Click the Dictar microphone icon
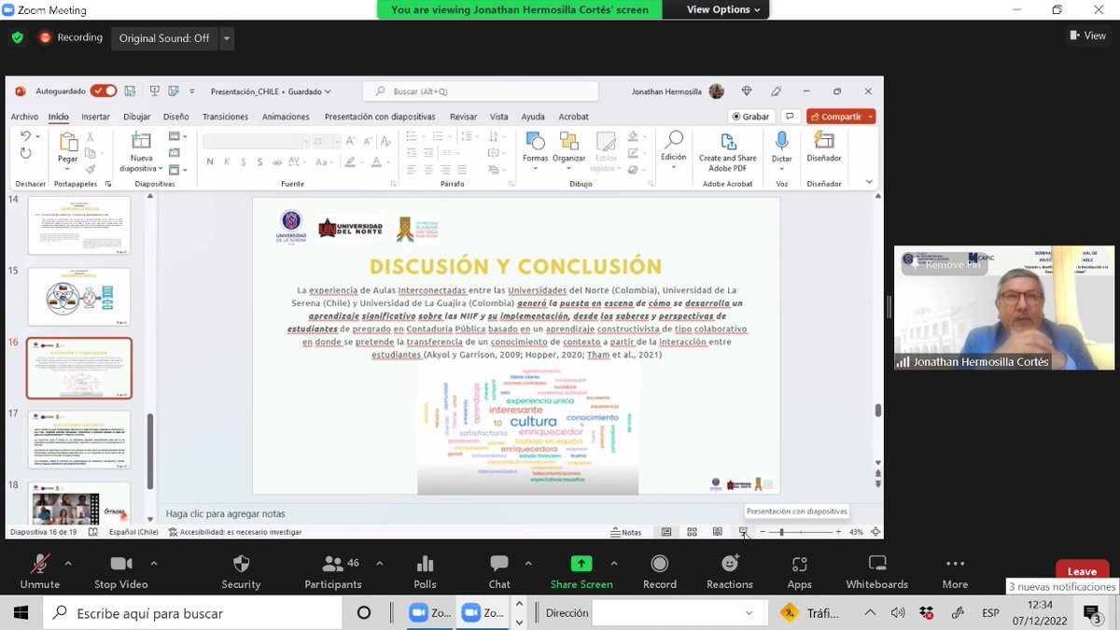The width and height of the screenshot is (1120, 630). (x=782, y=141)
